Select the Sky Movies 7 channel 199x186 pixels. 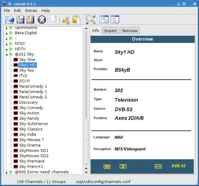click(x=31, y=140)
